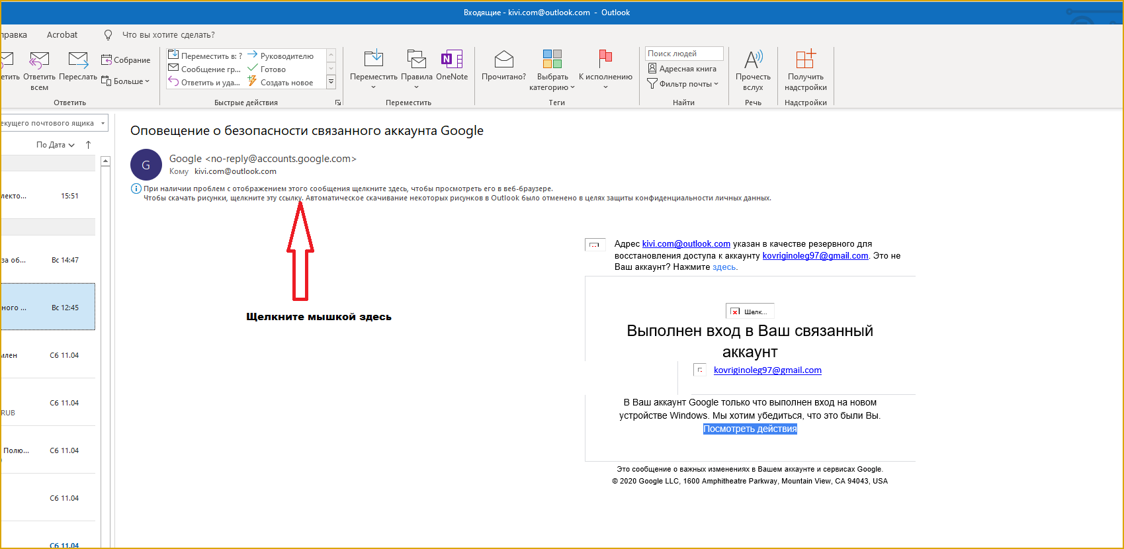
Task: Click sender name Google no-reply address
Action: coord(263,159)
